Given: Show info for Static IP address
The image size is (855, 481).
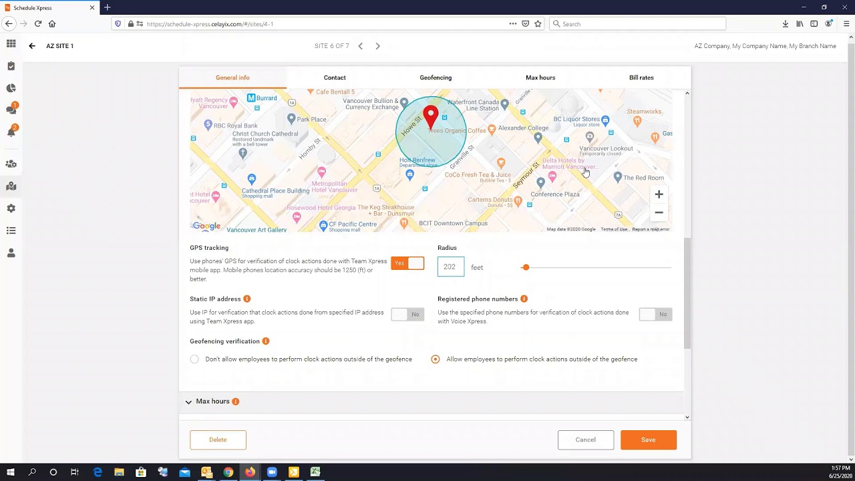Looking at the screenshot, I should [247, 299].
